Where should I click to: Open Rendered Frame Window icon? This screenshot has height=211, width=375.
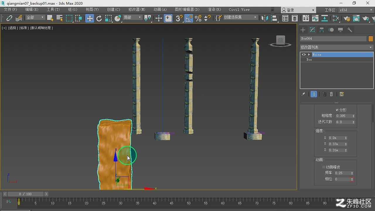coord(356,18)
